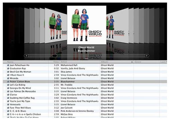The height and width of the screenshot is (120, 171).
Task: Select the song Venezuela
Action: pos(15,105)
